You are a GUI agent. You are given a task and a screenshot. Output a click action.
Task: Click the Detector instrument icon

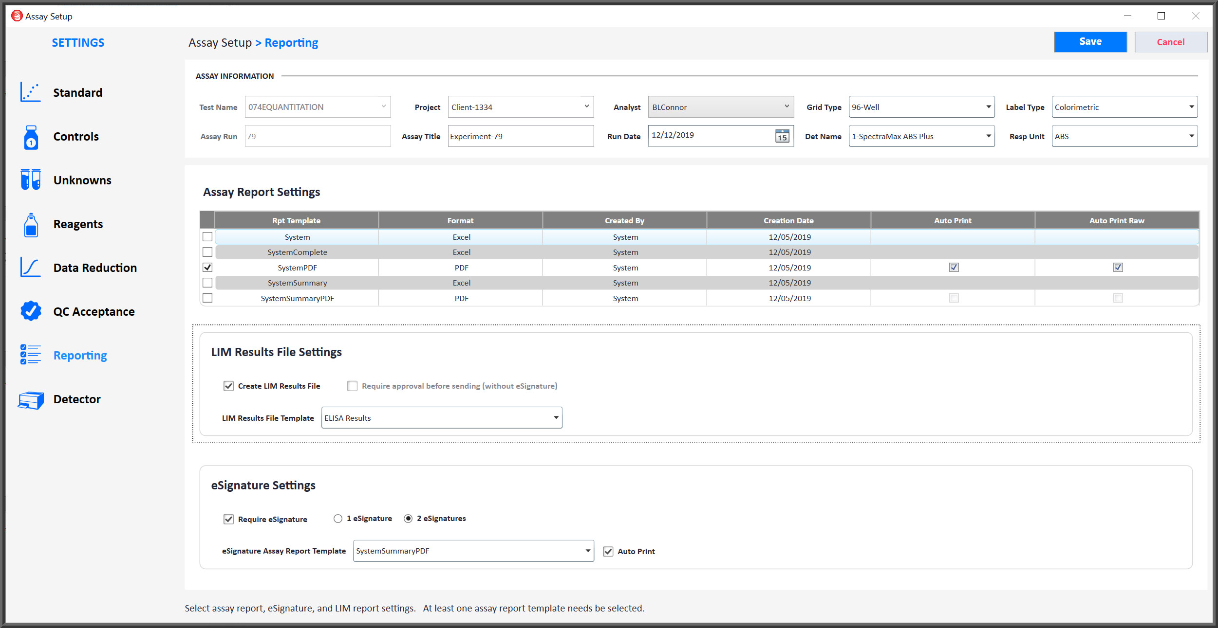click(x=31, y=400)
